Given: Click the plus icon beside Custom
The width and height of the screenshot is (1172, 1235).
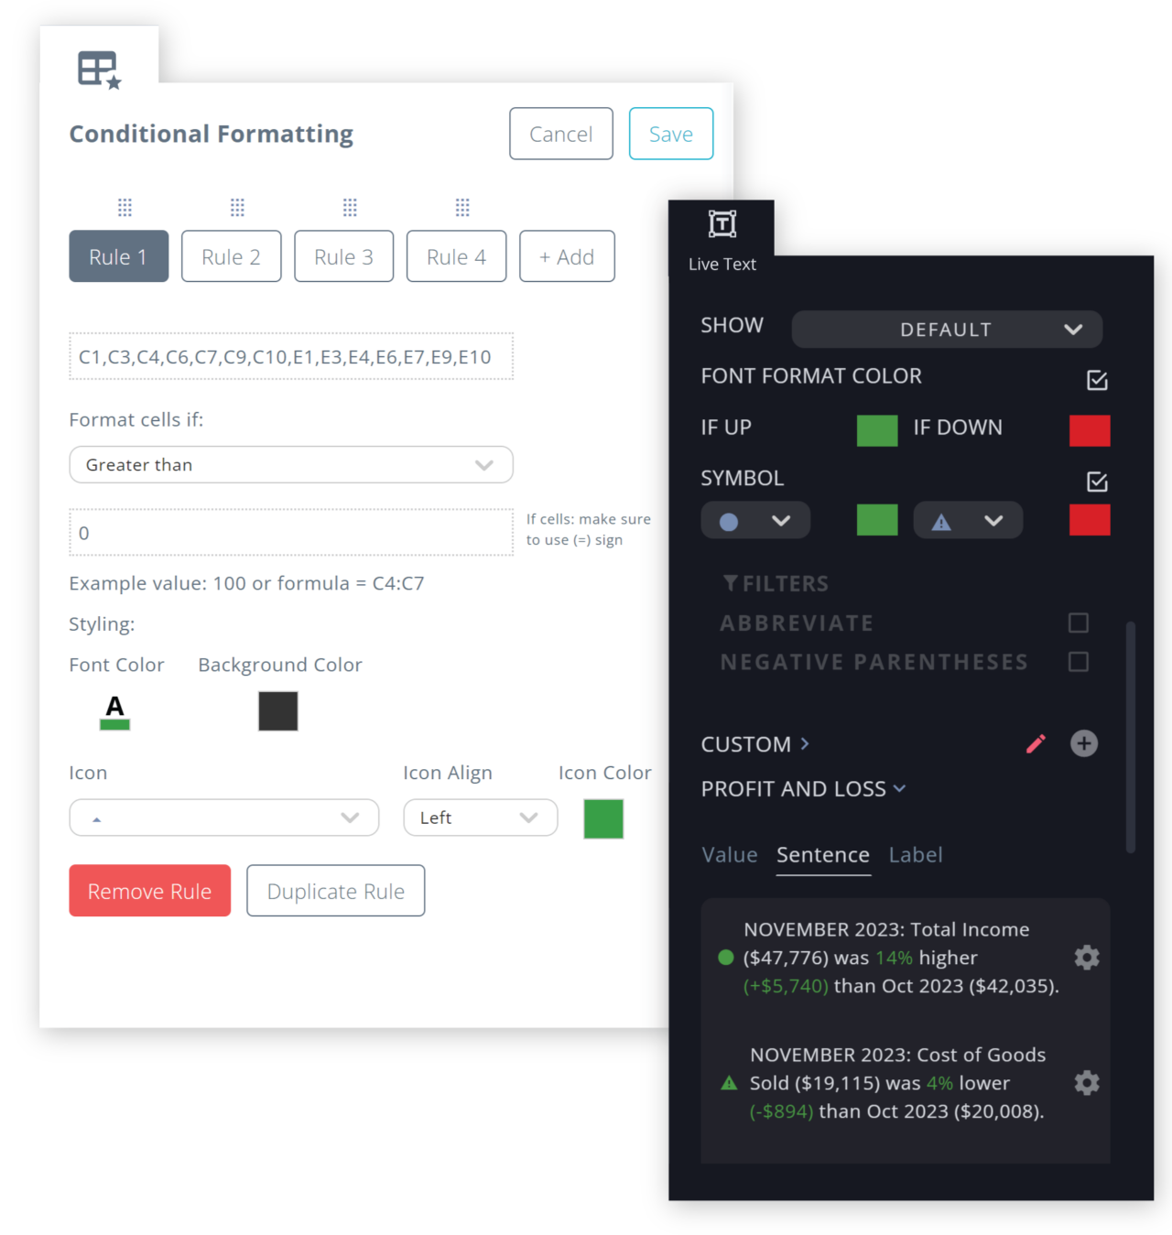Looking at the screenshot, I should tap(1084, 743).
